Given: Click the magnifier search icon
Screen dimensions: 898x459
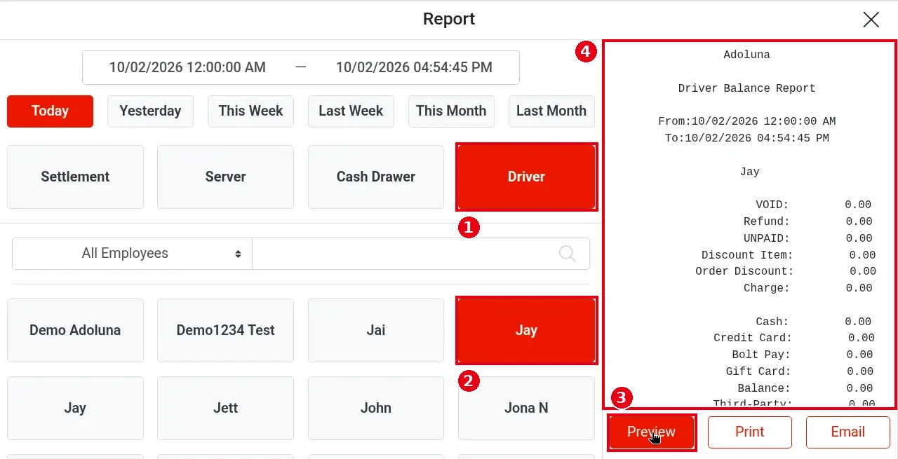Looking at the screenshot, I should tap(568, 254).
